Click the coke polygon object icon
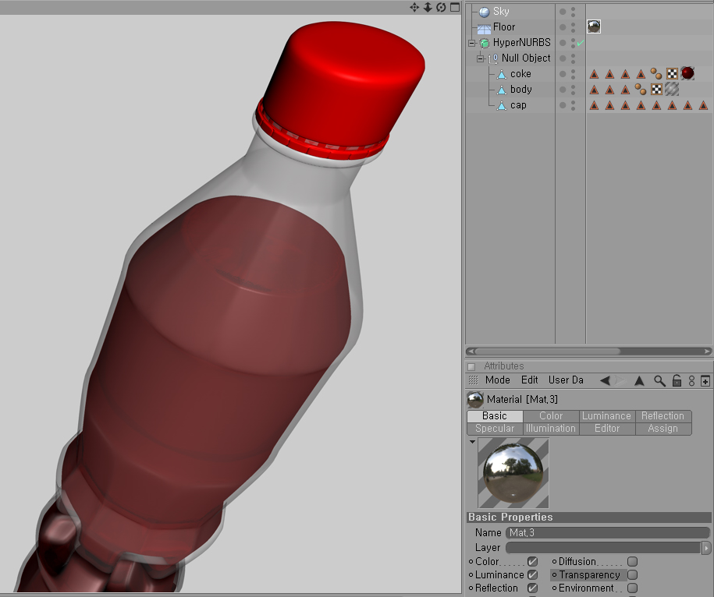Screen dimensions: 714x597 click(x=502, y=74)
